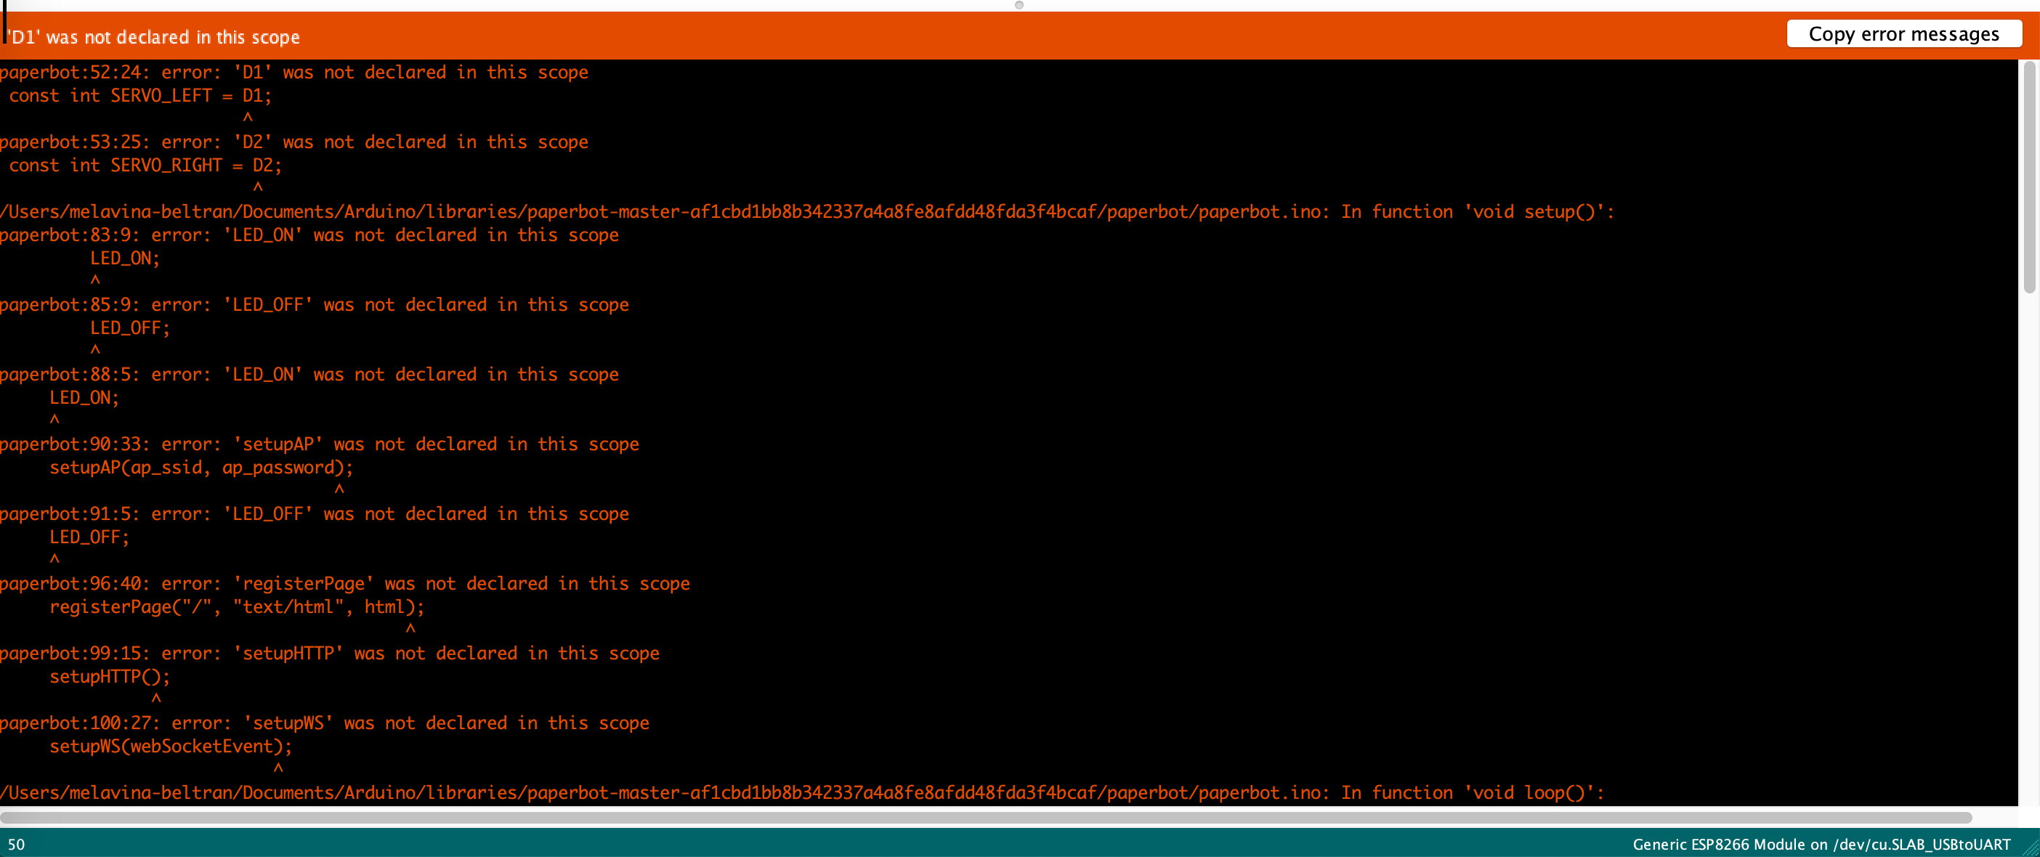Image resolution: width=2040 pixels, height=857 pixels.
Task: Click the orange status message about 'D1'
Action: click(x=153, y=37)
